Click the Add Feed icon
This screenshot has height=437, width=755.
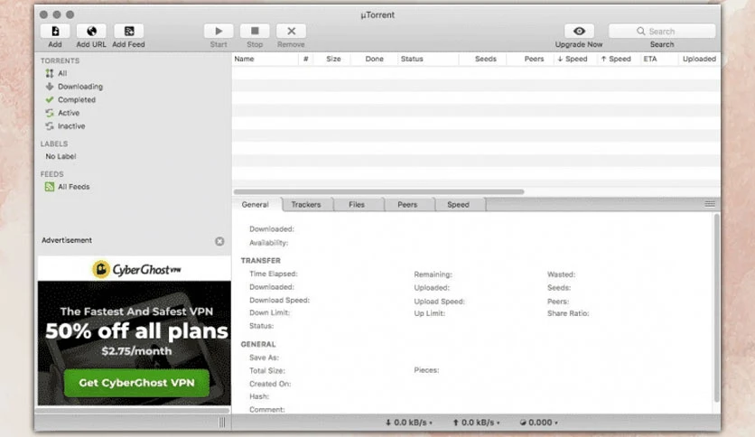(x=128, y=32)
